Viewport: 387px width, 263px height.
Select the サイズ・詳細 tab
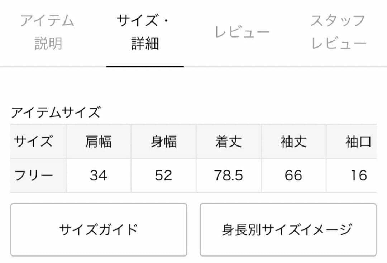(x=145, y=32)
